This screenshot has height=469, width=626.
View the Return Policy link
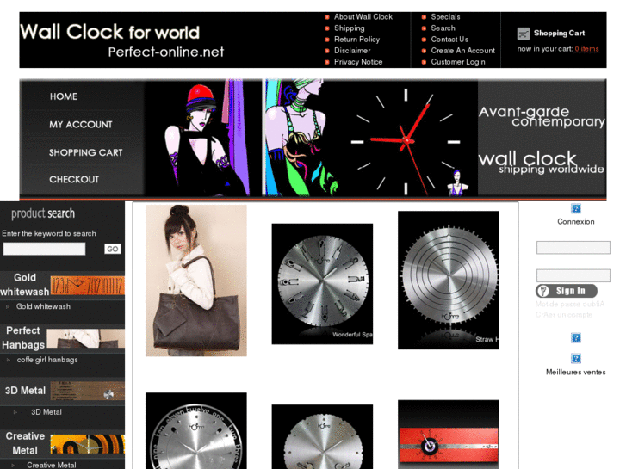(x=356, y=40)
